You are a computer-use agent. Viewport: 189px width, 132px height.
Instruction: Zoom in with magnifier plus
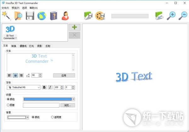point(171,16)
